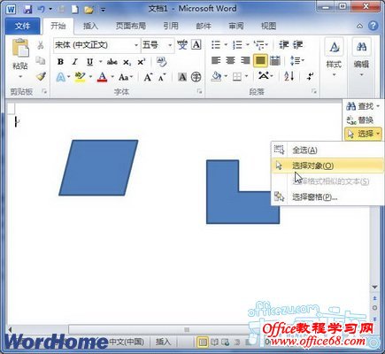Toggle Superscript formatting
Image resolution: width=385 pixels, height=354 pixels.
coord(142,62)
